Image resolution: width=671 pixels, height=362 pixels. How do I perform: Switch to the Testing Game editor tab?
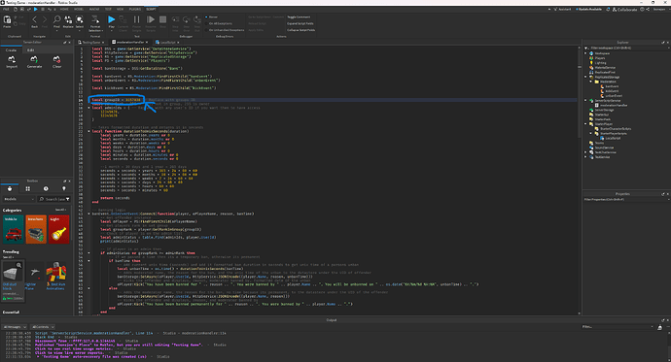tap(90, 43)
